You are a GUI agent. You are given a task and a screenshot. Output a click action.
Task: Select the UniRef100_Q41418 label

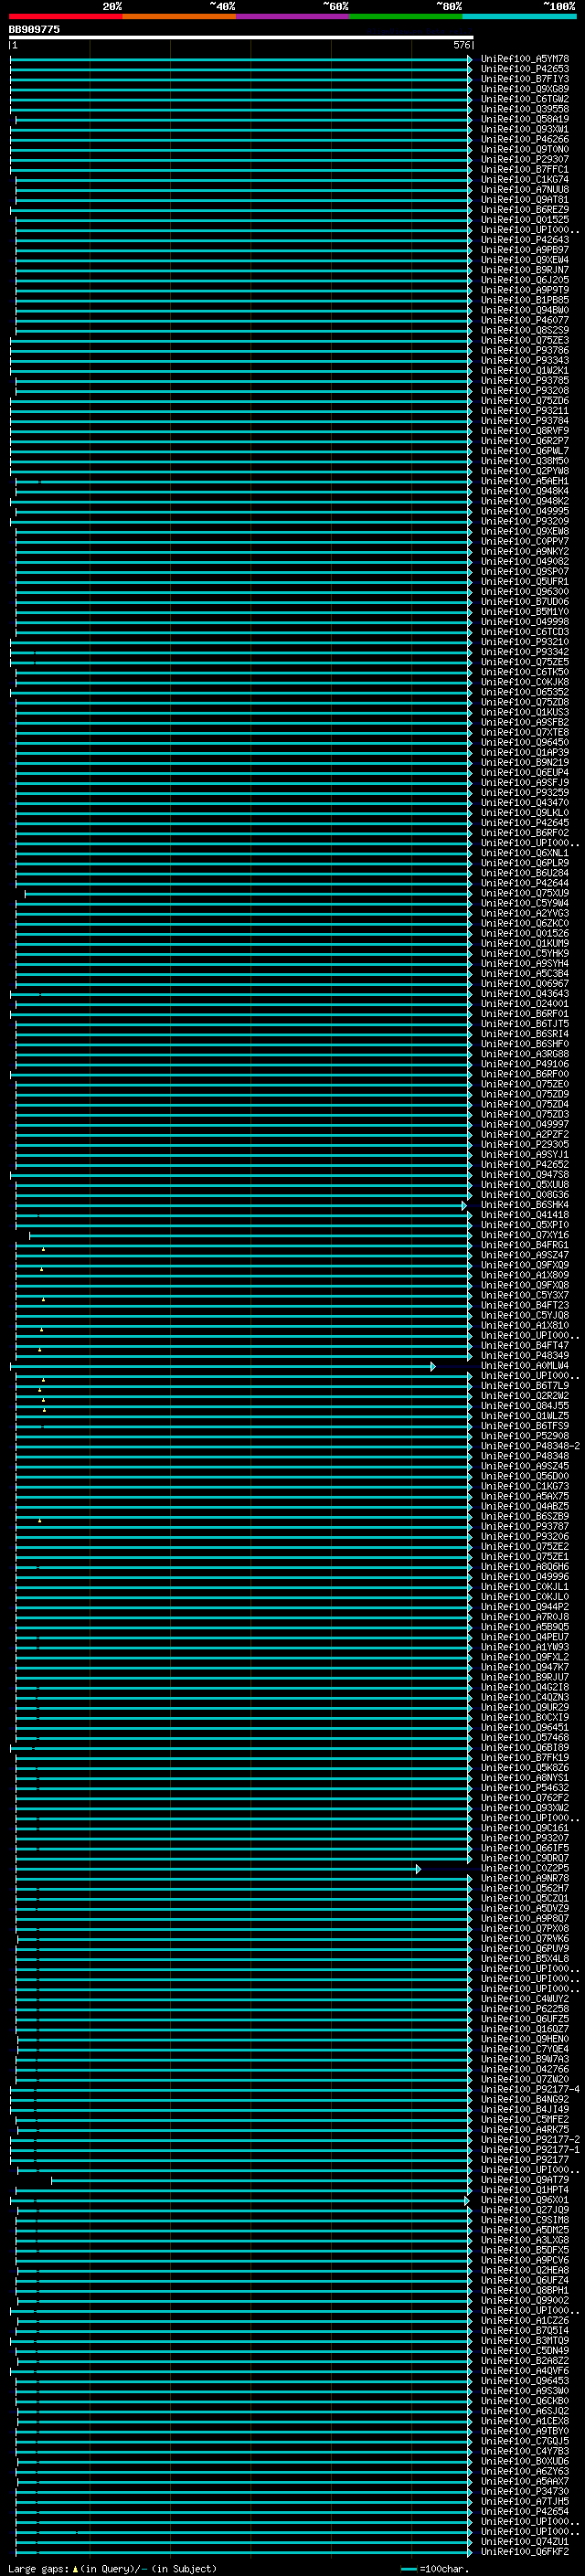pyautogui.click(x=525, y=1215)
